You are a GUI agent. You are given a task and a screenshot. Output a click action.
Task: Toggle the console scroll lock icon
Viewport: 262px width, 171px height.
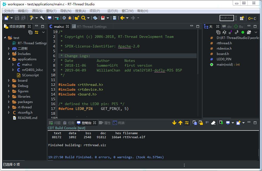pyautogui.click(x=201, y=123)
